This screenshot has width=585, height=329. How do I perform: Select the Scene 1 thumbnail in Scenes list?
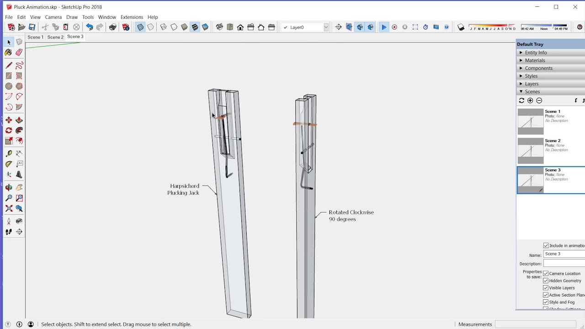pos(531,122)
